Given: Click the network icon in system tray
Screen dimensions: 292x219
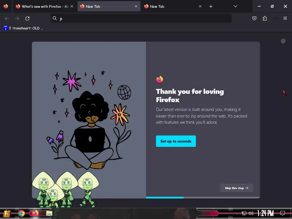Looking at the screenshot, I should [x=244, y=213].
